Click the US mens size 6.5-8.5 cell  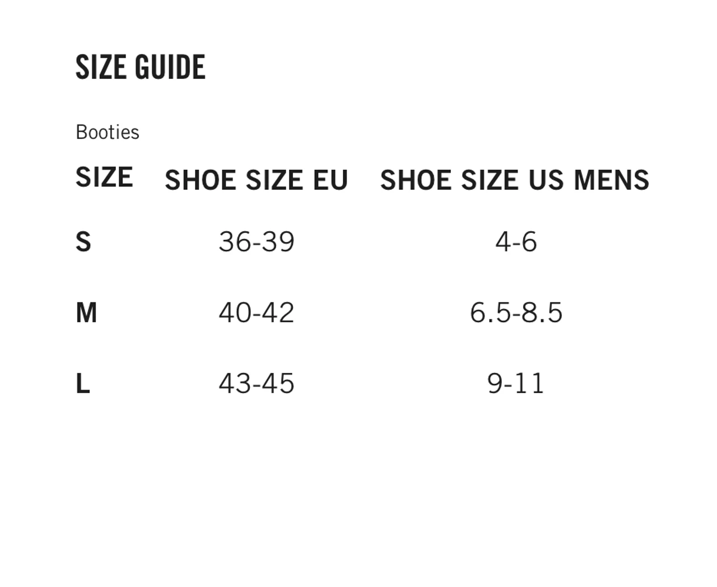pos(516,313)
